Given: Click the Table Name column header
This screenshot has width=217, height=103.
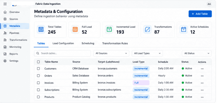Looking at the screenshot, I should (x=51, y=62).
